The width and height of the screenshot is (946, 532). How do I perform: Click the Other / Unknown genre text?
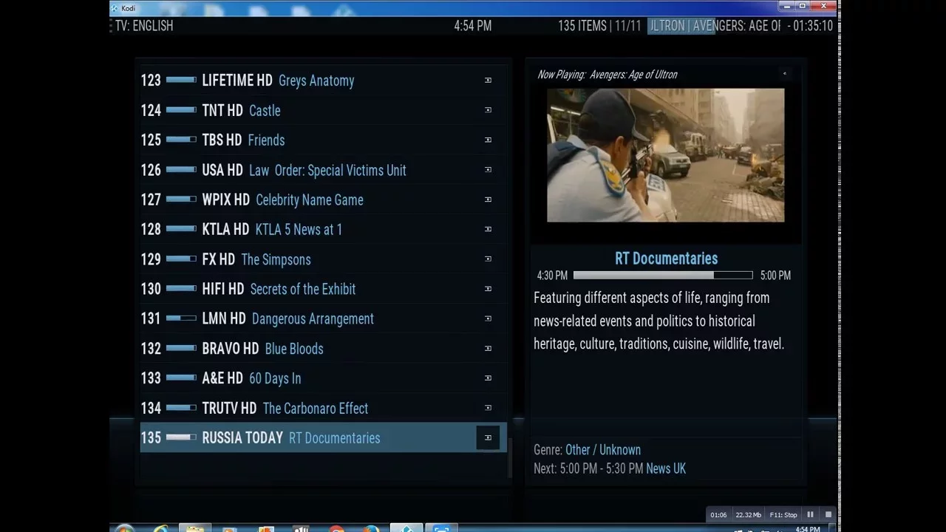tap(603, 450)
